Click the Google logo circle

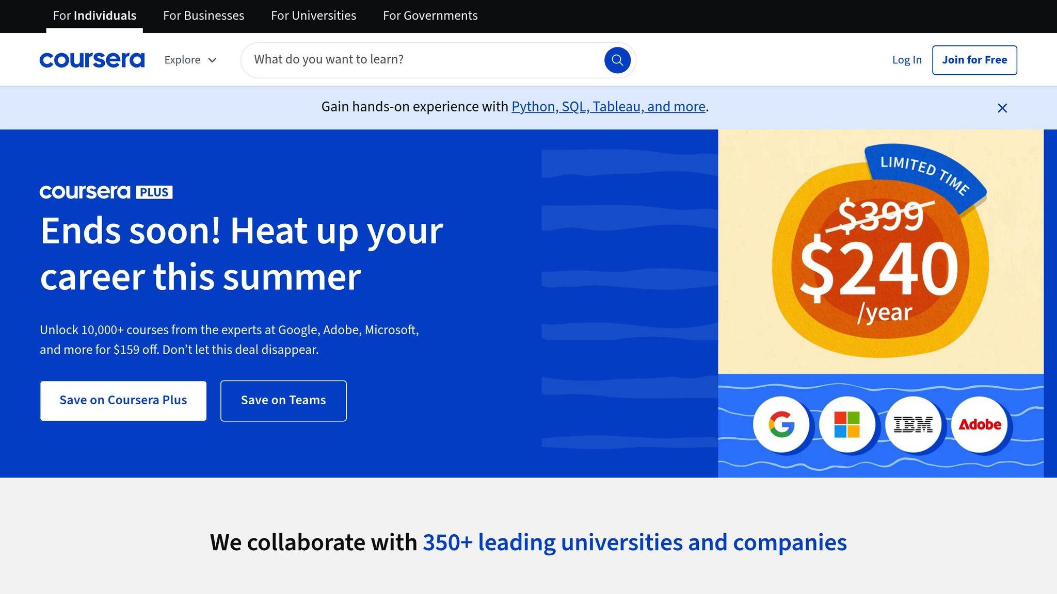781,424
